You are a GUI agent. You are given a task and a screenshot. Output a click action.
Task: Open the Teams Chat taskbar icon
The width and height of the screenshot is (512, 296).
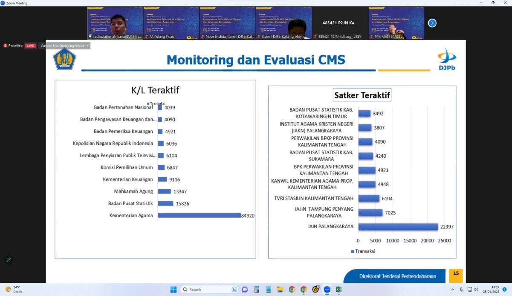click(x=245, y=290)
